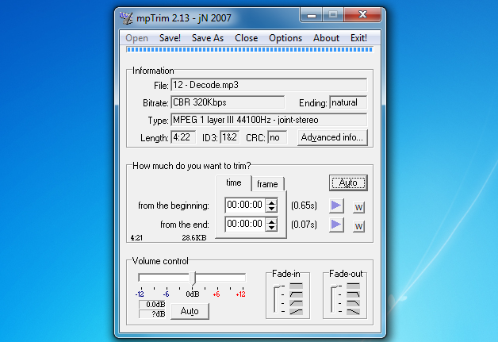
Task: Click Exit! in the menu bar
Action: pos(358,38)
